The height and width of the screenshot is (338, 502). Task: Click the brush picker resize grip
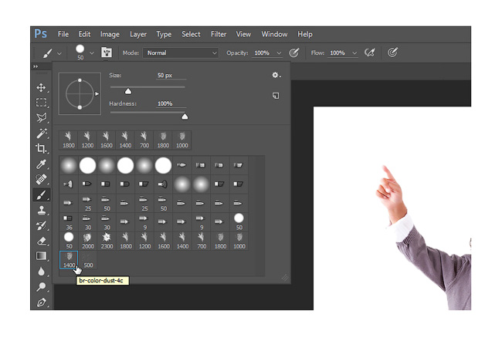pos(285,278)
